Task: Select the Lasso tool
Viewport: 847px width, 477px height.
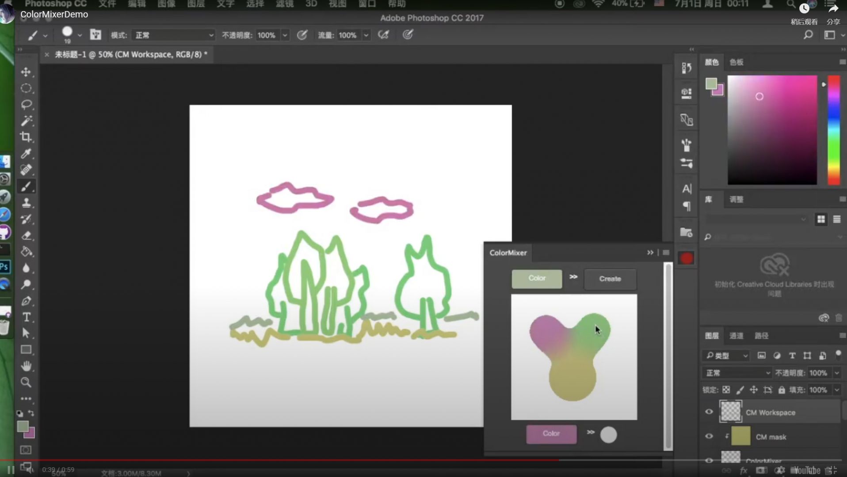Action: coord(26,105)
